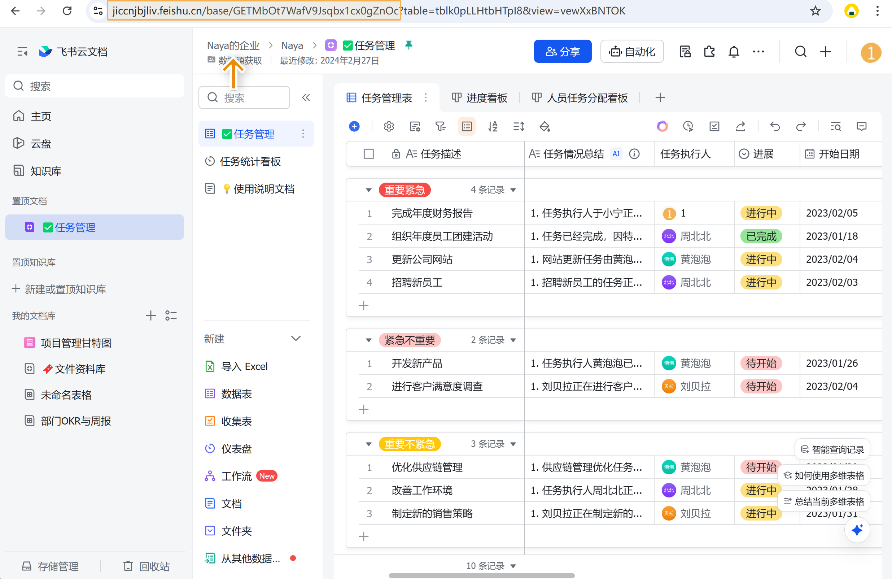This screenshot has width=892, height=579.
Task: Open the 10 条记录 footer dropdown
Action: point(491,566)
